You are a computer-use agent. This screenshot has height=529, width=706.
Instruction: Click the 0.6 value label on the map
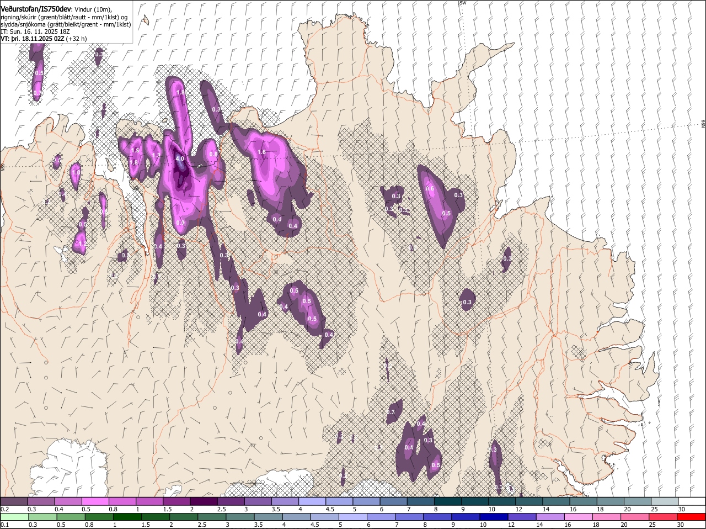(x=430, y=189)
